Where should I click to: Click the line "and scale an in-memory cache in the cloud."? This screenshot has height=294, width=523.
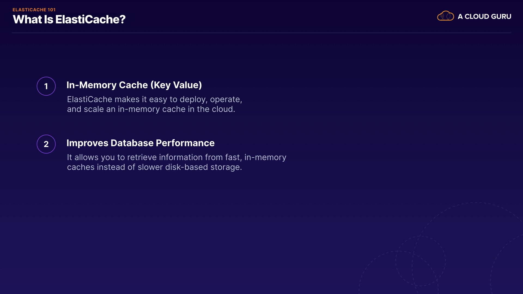(x=151, y=109)
